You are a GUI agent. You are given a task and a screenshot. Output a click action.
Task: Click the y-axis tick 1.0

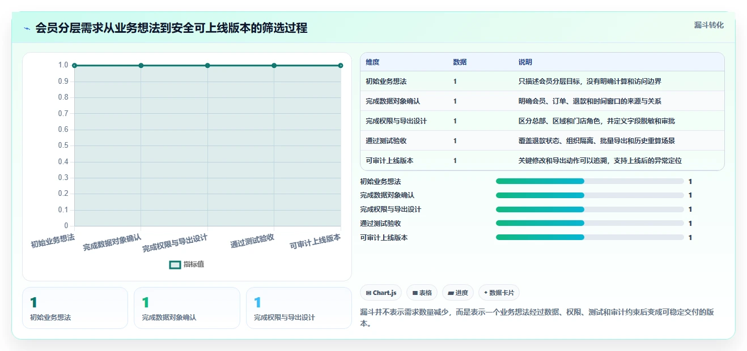click(x=63, y=65)
